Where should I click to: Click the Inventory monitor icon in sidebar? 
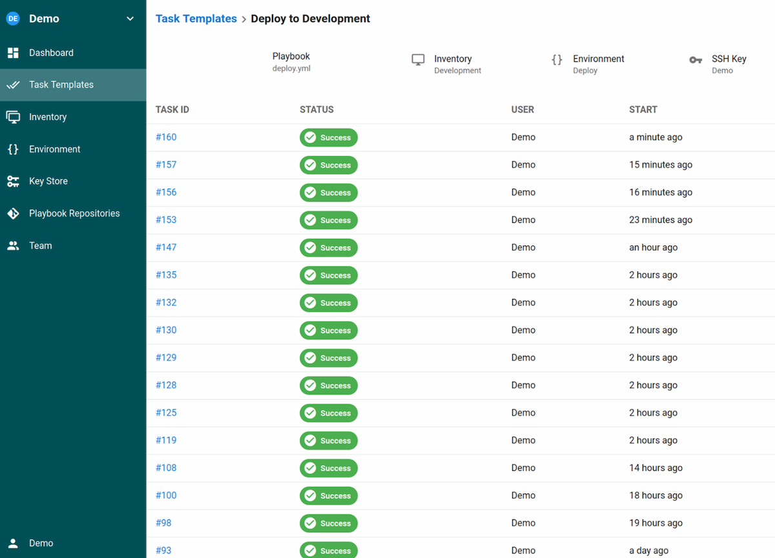click(x=13, y=117)
